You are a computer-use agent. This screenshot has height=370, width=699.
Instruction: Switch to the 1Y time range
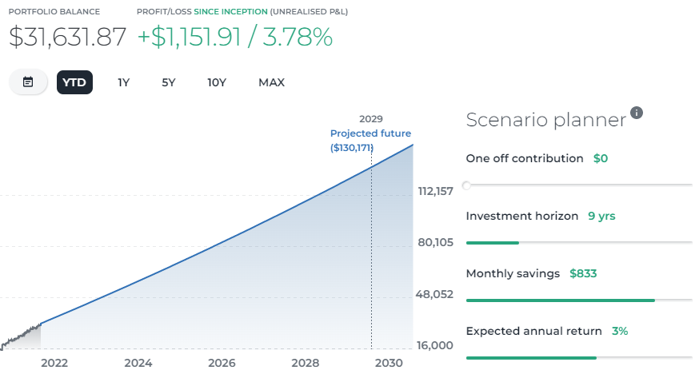123,82
